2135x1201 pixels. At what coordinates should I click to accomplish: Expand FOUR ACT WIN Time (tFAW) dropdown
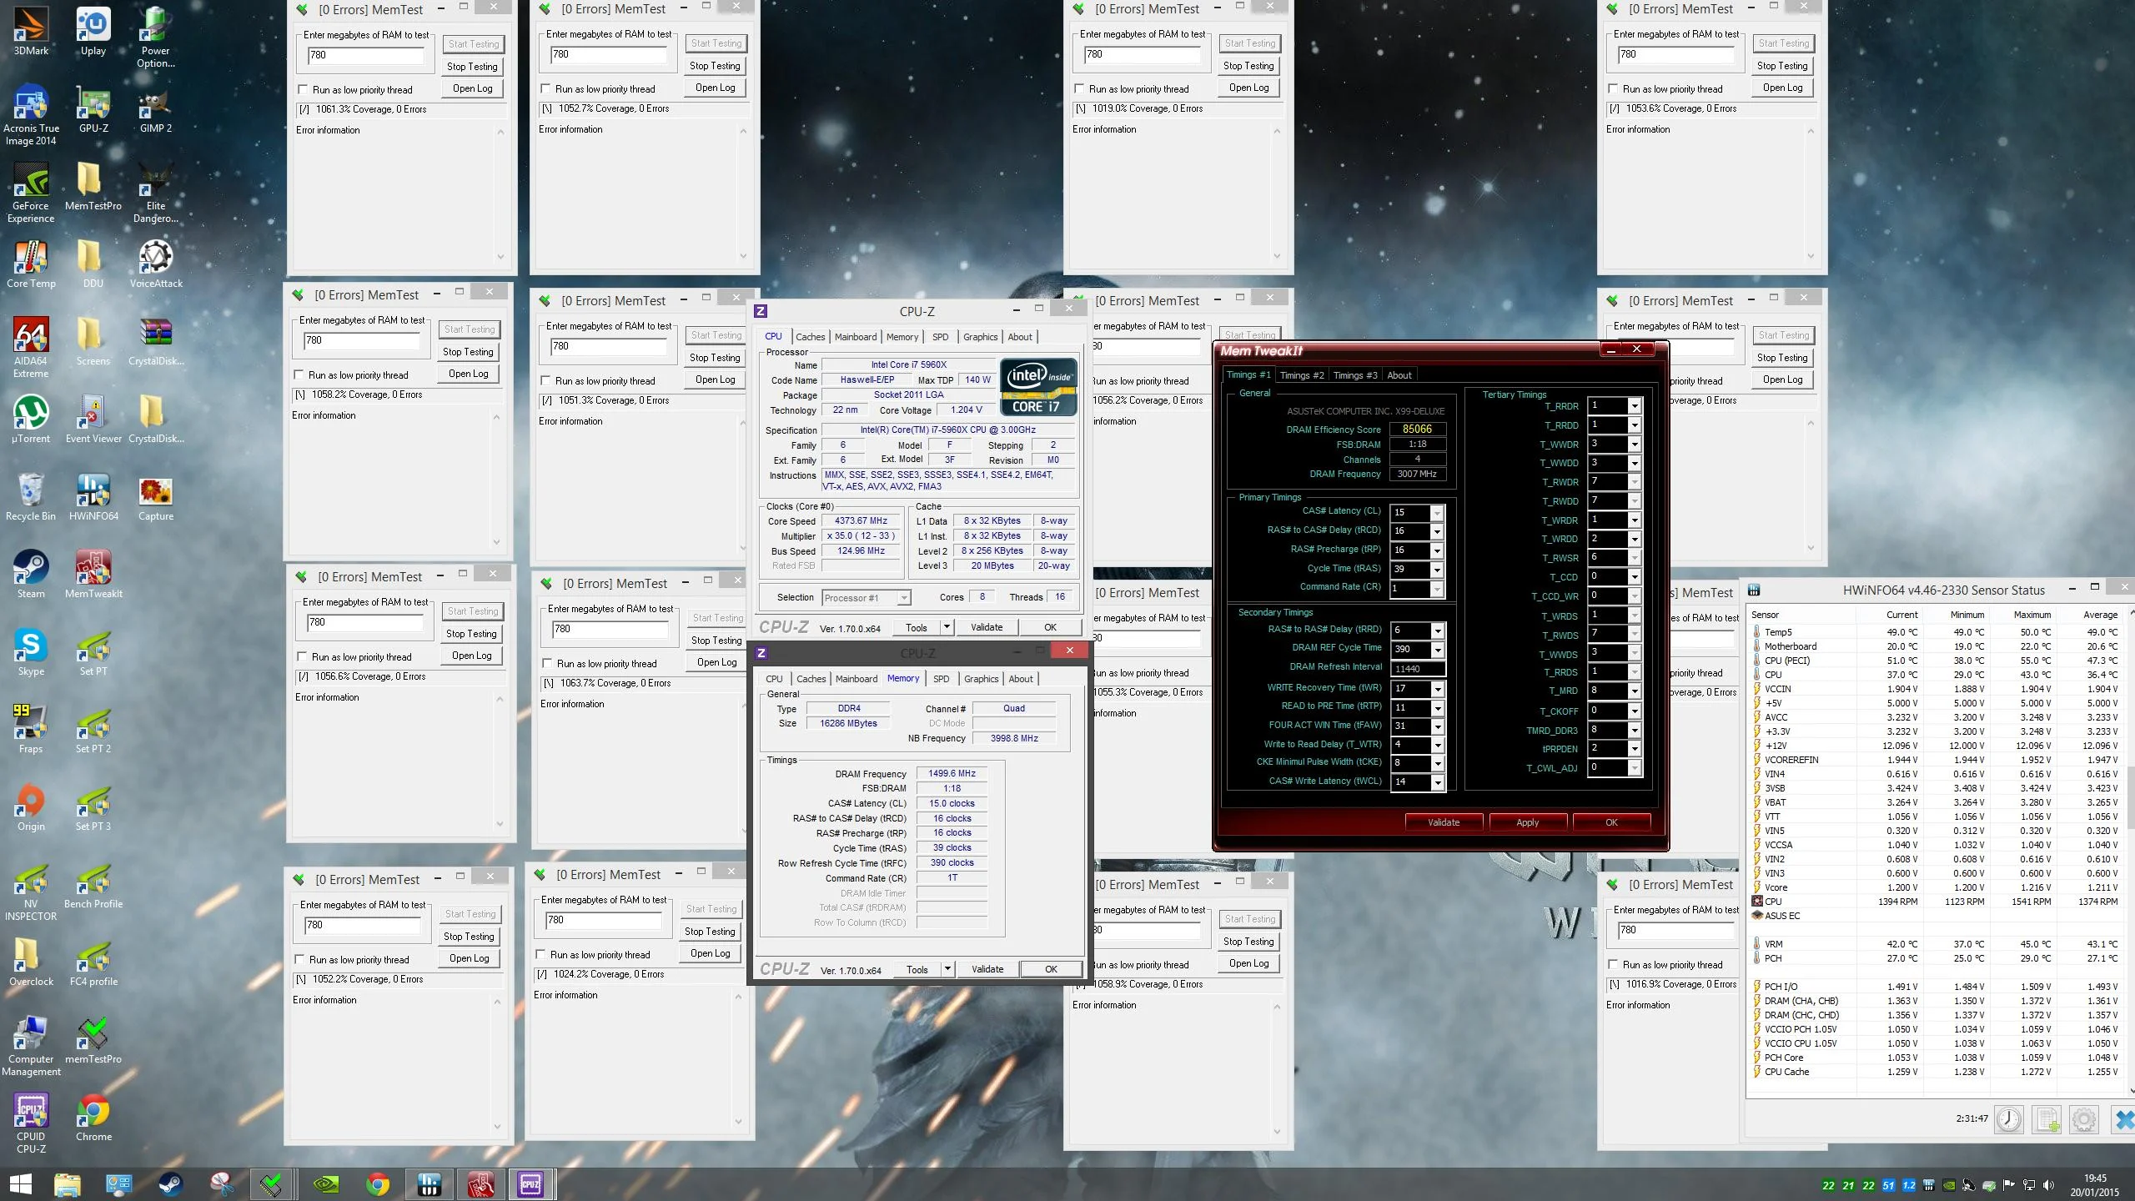pyautogui.click(x=1437, y=726)
